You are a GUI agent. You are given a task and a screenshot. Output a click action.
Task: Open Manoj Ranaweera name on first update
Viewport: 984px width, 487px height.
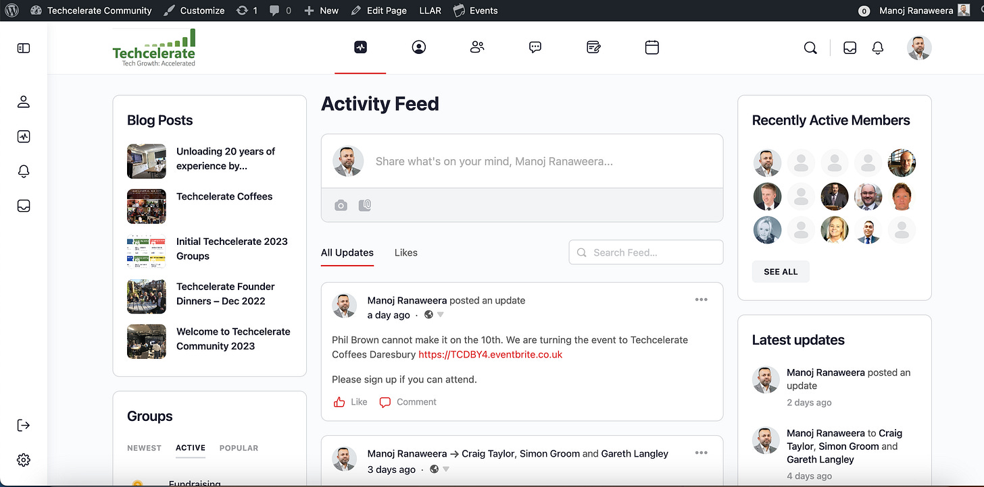(x=408, y=301)
